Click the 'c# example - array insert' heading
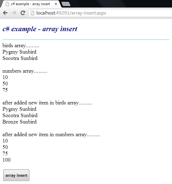The height and width of the screenshot is (184, 172). [x=40, y=29]
